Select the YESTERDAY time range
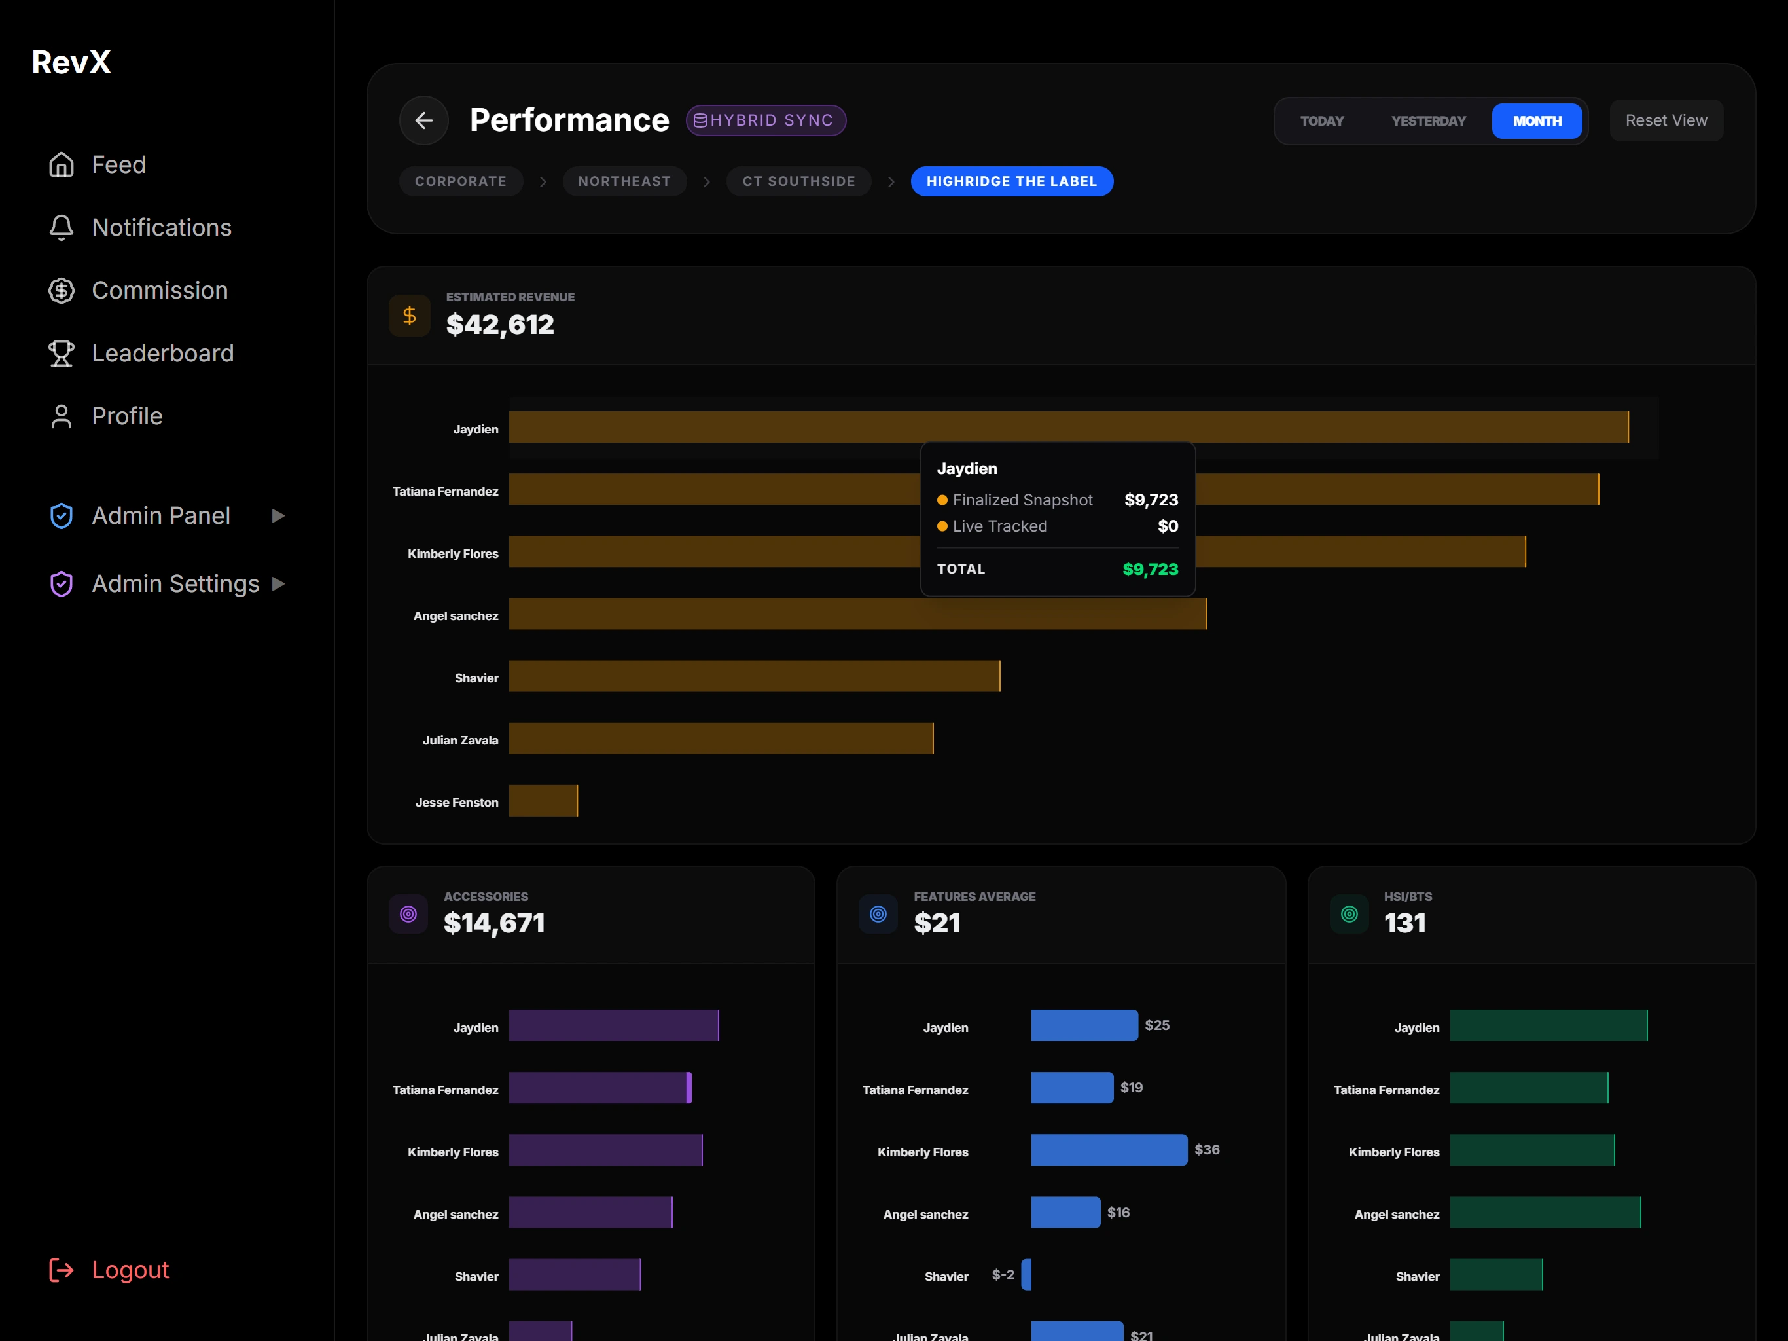Image resolution: width=1788 pixels, height=1341 pixels. pyautogui.click(x=1428, y=121)
